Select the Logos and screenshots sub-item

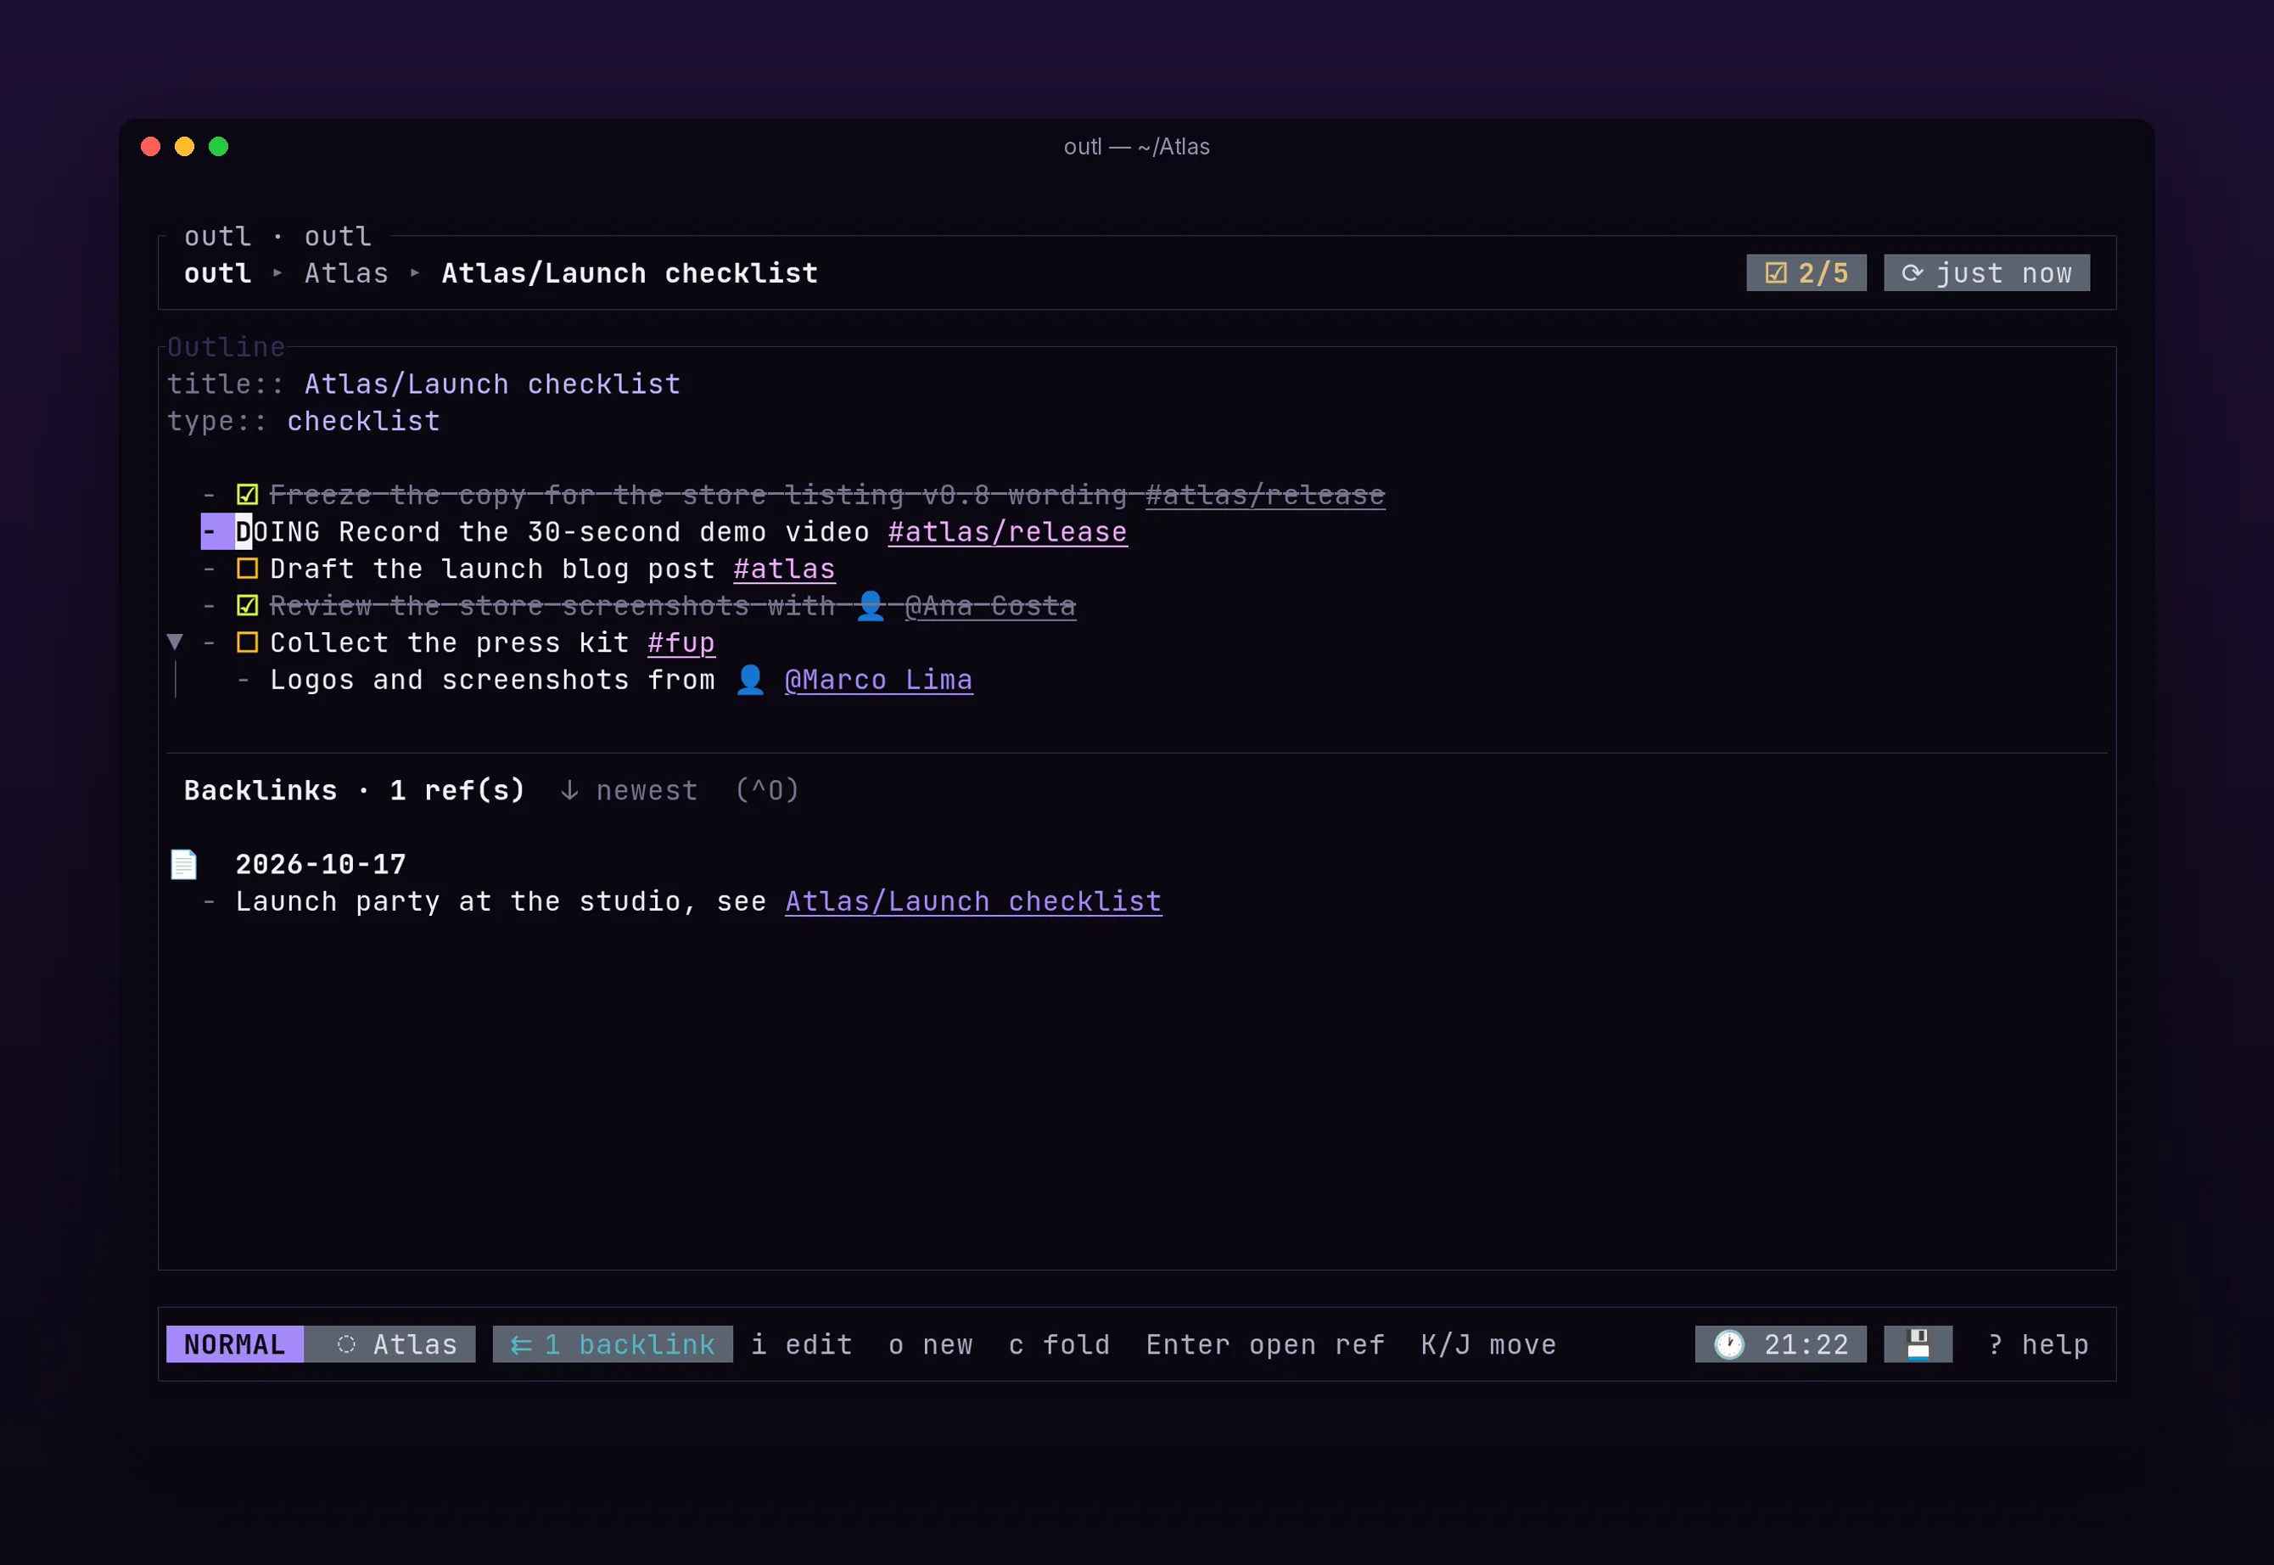[605, 680]
